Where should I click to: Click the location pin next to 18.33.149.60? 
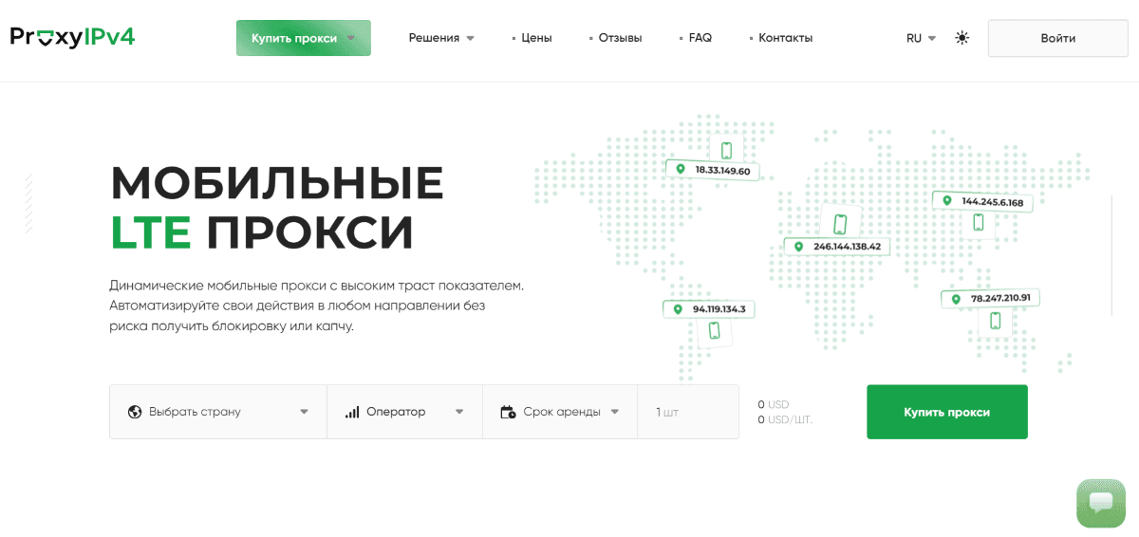pos(680,170)
